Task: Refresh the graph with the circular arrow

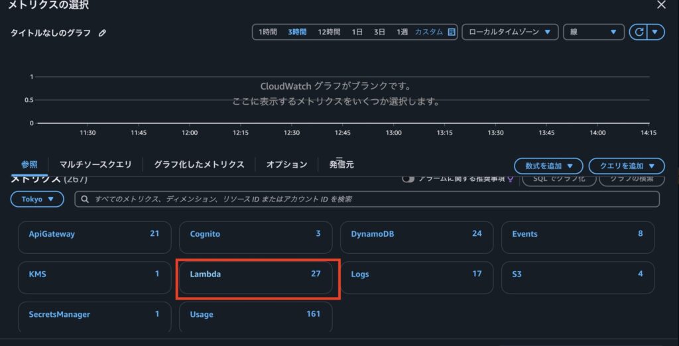Action: tap(639, 32)
